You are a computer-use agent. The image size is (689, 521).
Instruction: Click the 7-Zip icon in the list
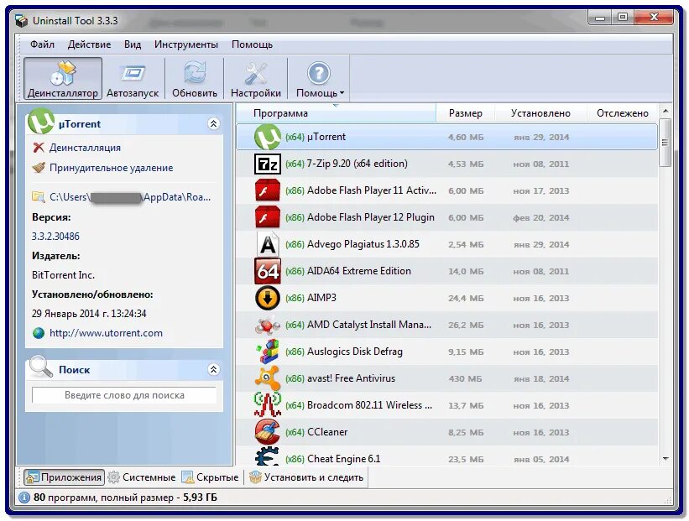pos(267,164)
